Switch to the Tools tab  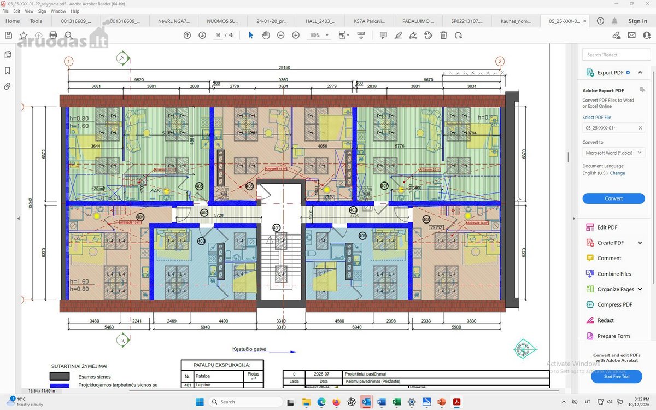tap(36, 21)
